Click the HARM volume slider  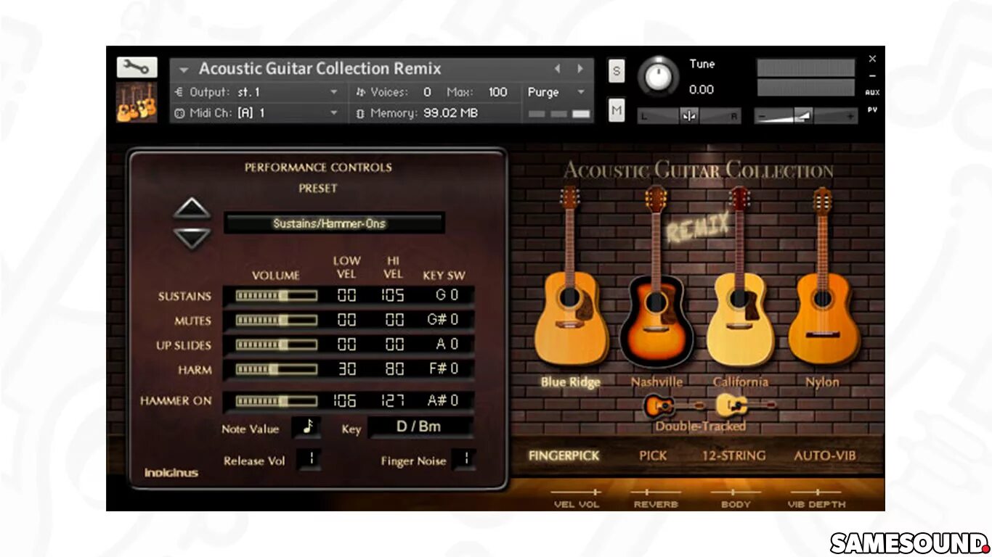tap(276, 370)
